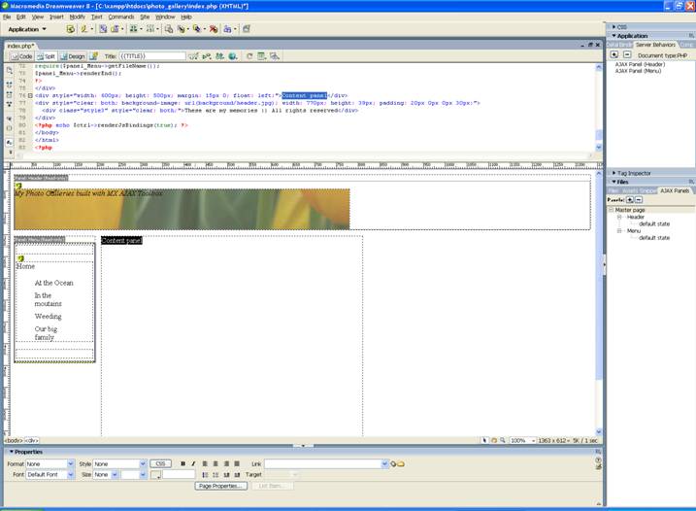696x511 pixels.
Task: Click Open Documents icon in coding toolbar
Action: 9,70
